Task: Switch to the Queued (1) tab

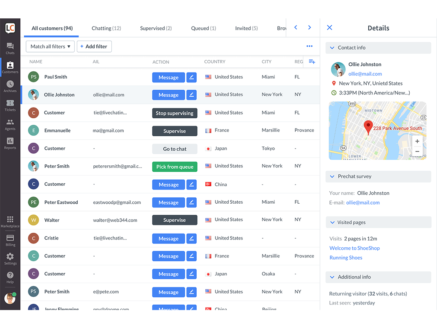Action: [x=203, y=28]
